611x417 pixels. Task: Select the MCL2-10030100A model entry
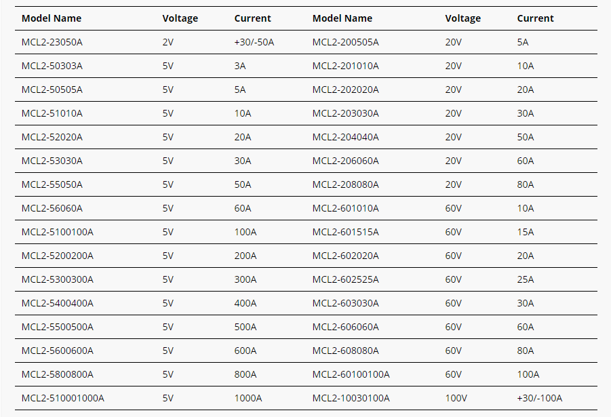click(x=351, y=398)
